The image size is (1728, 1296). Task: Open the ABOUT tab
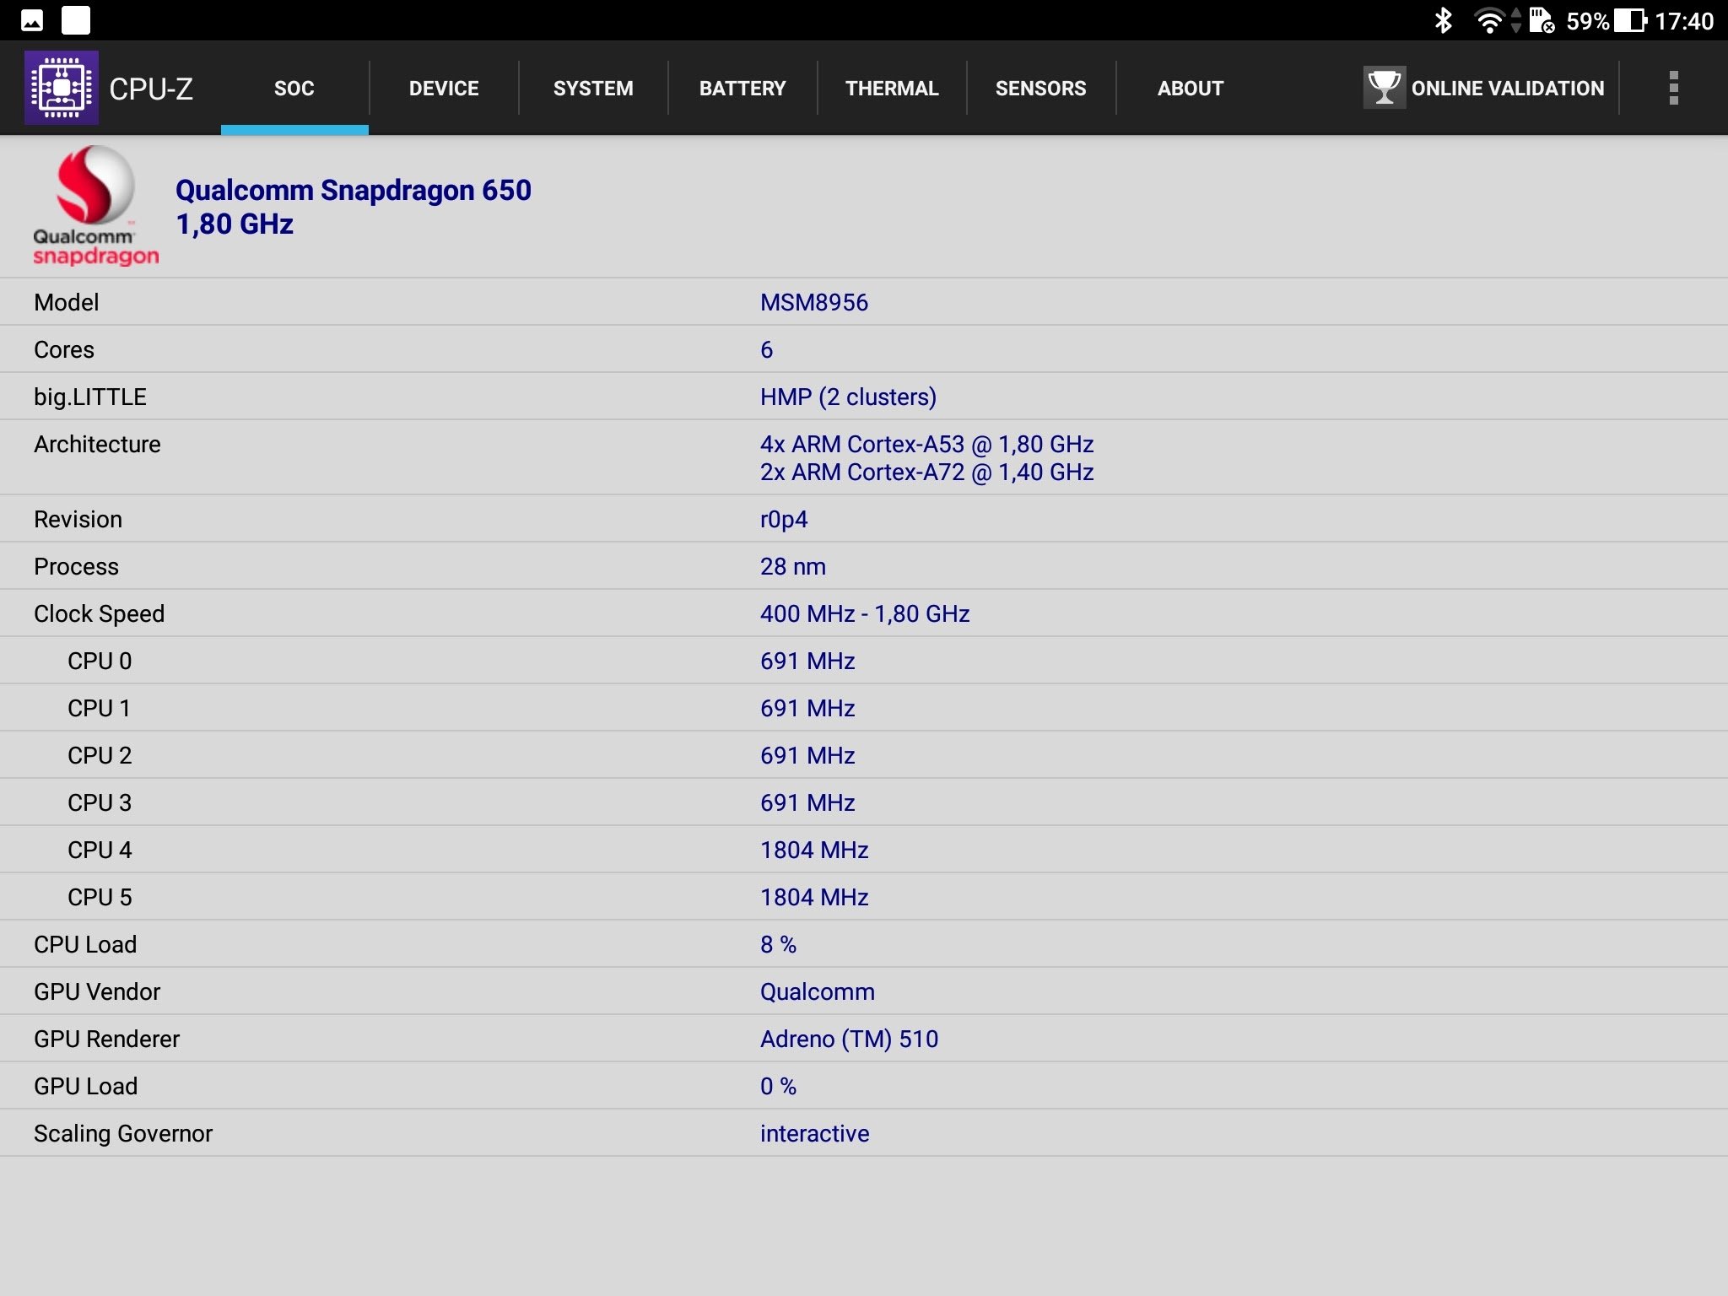(1191, 88)
